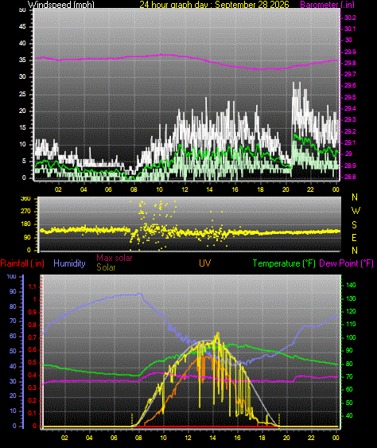
Task: Click the W wind direction label
Action: pos(356,211)
